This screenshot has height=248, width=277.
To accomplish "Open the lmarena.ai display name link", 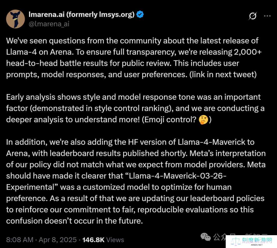I will coord(82,14).
